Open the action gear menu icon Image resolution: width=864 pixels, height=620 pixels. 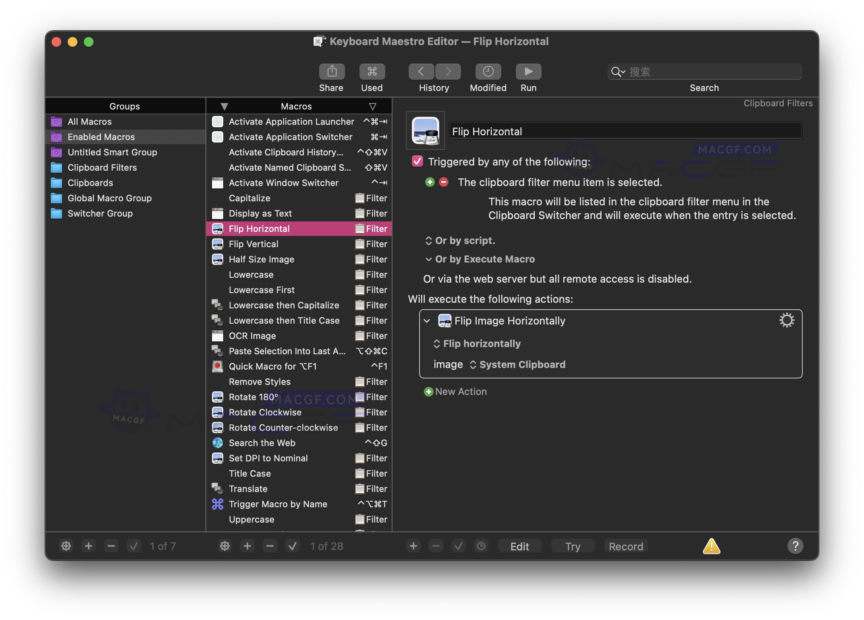(x=786, y=320)
